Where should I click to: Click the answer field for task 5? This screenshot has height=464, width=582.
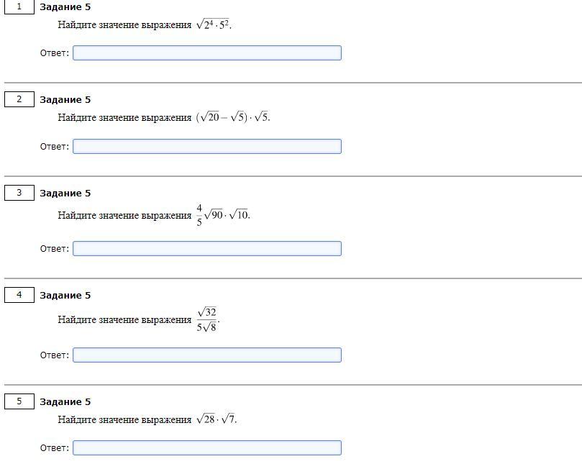tap(207, 447)
